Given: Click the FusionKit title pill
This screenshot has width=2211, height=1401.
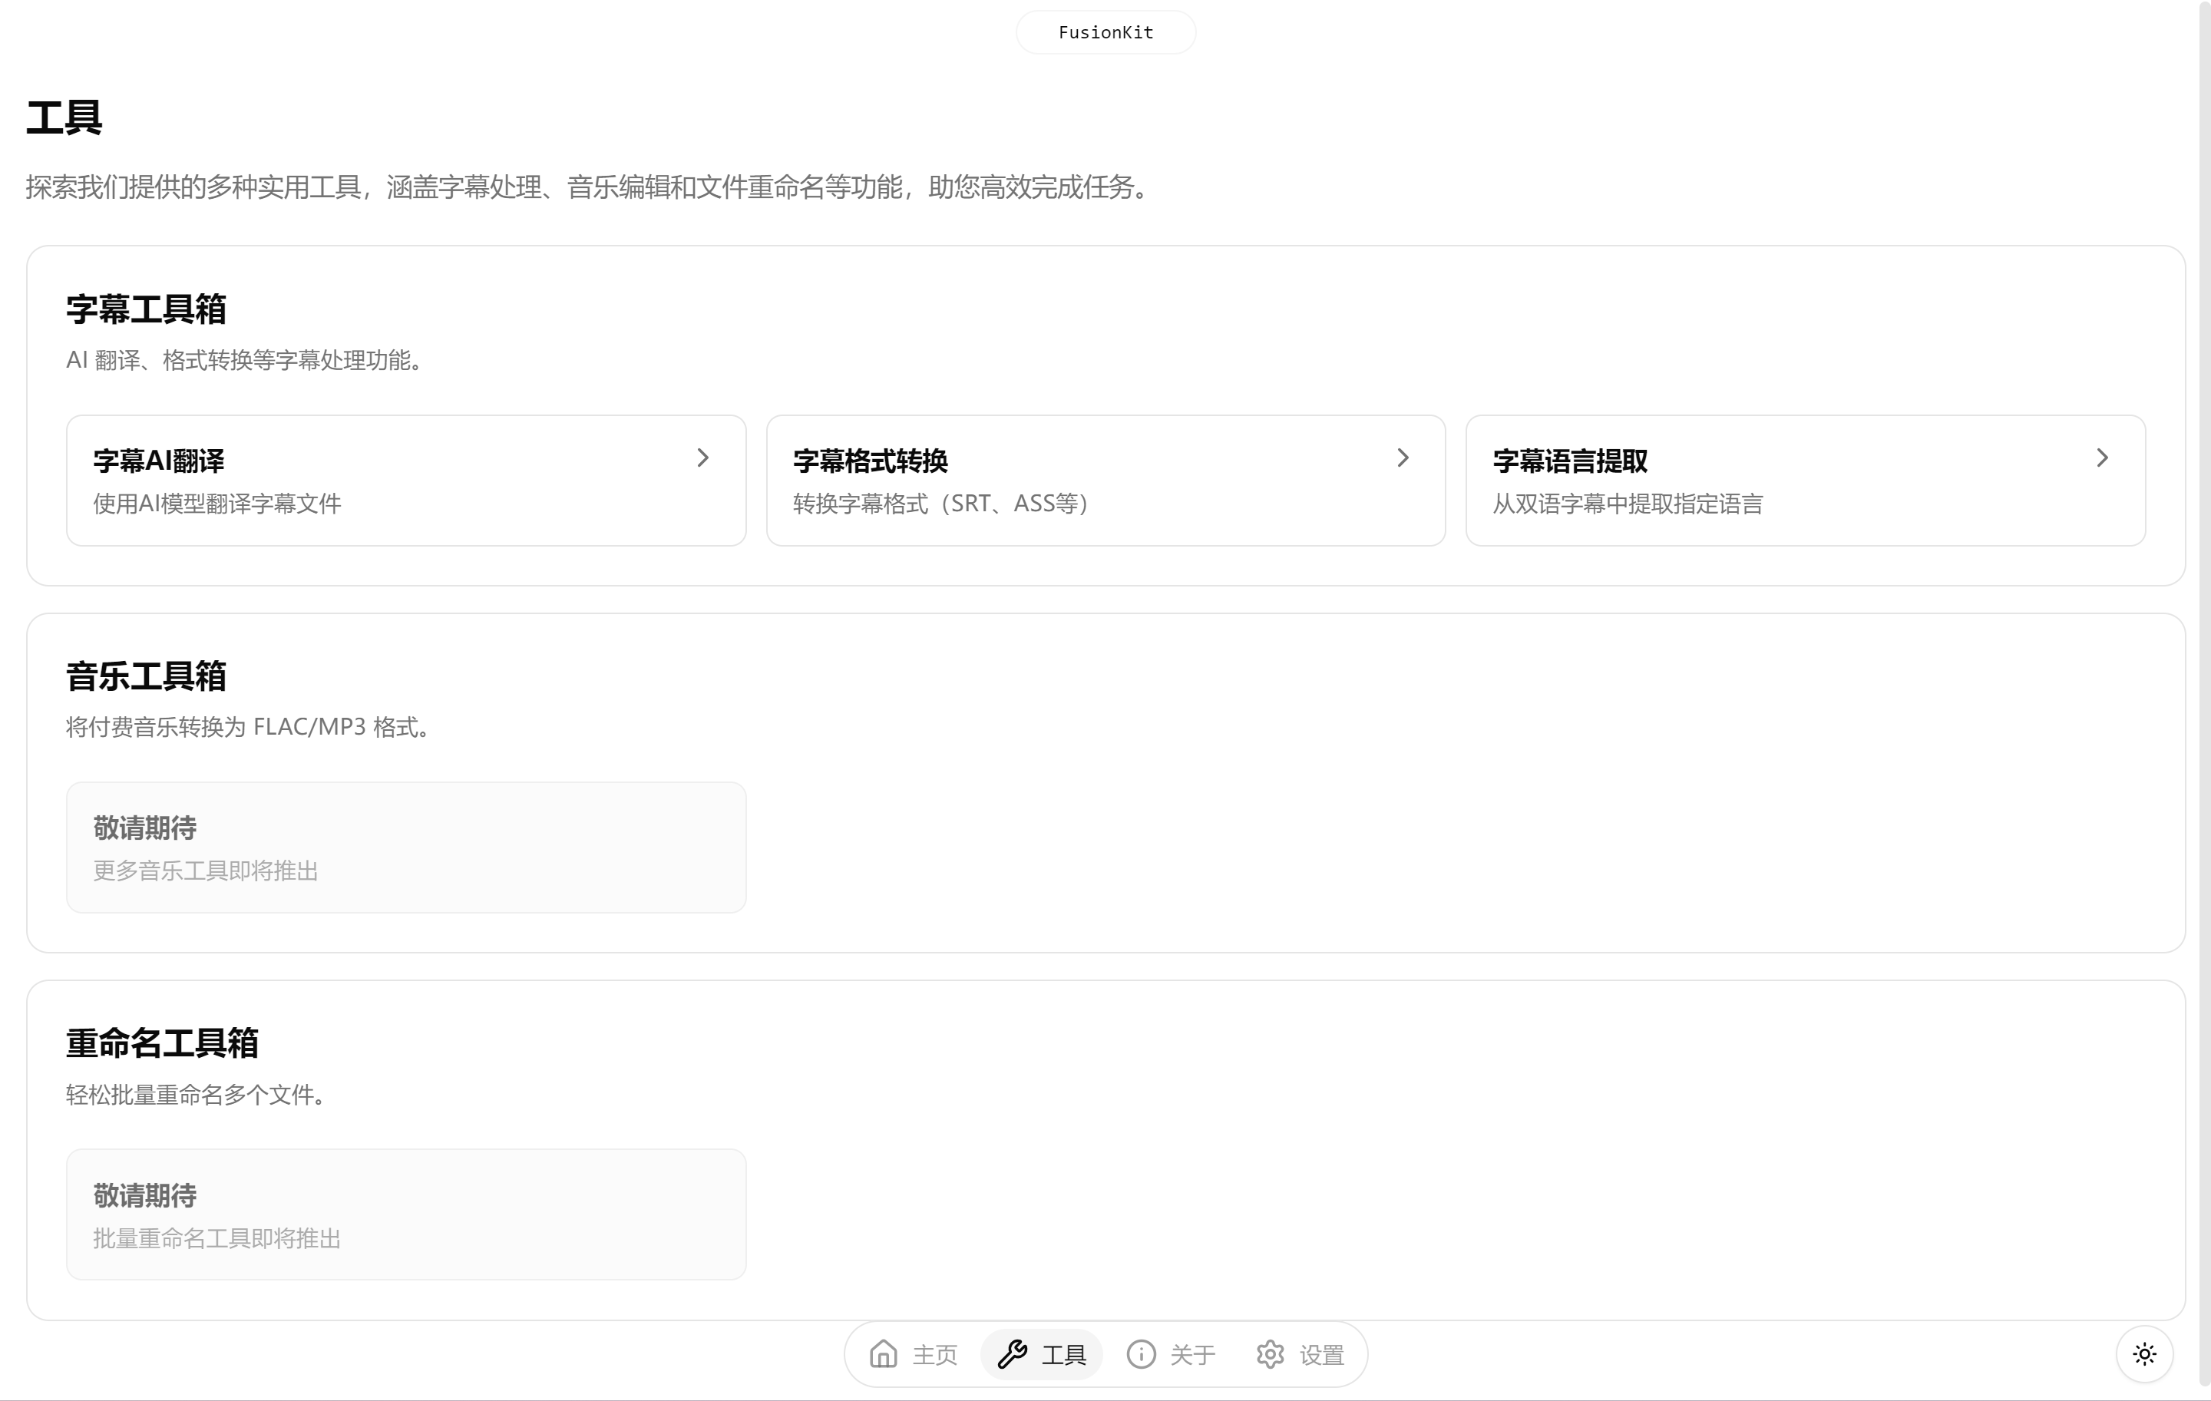Looking at the screenshot, I should tap(1105, 32).
